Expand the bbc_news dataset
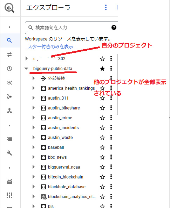The width and height of the screenshot is (170, 208). pos(34,157)
